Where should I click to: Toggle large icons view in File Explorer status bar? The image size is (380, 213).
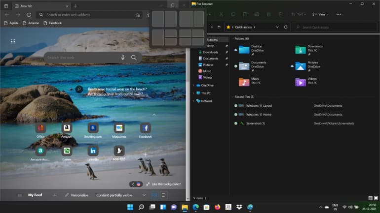(x=375, y=198)
